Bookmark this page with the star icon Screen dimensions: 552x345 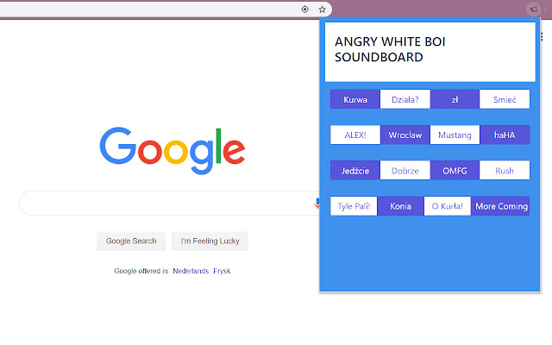click(322, 9)
